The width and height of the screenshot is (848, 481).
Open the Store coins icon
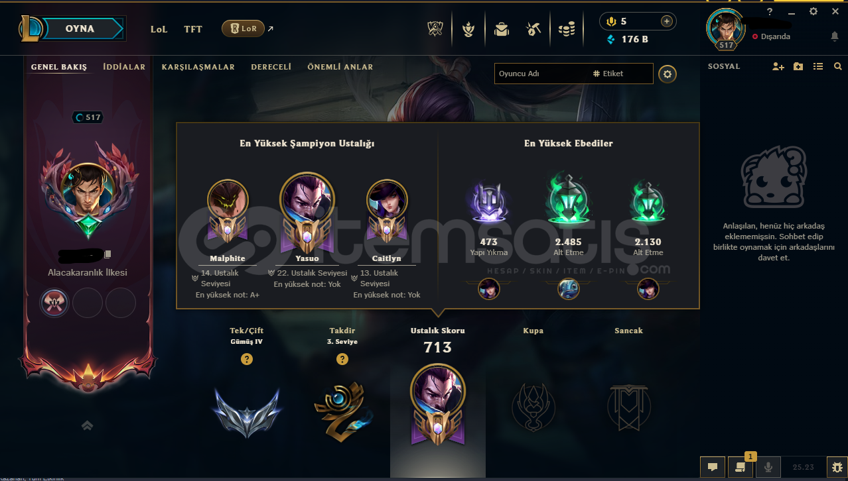coord(566,29)
